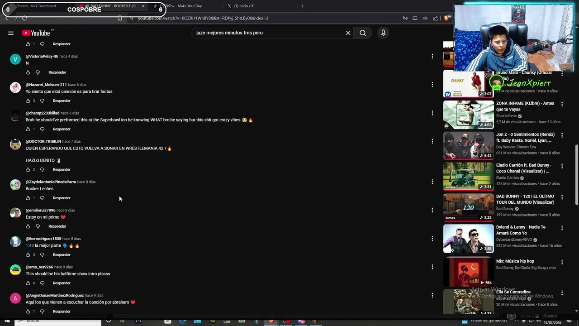Close the BAD BUNNY - BOOKER T tab
The width and height of the screenshot is (579, 326).
143,6
